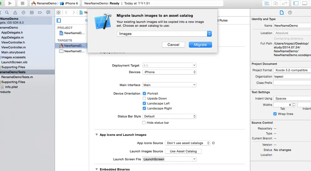
Task: Switch to the standard editor
Action: (267, 3)
